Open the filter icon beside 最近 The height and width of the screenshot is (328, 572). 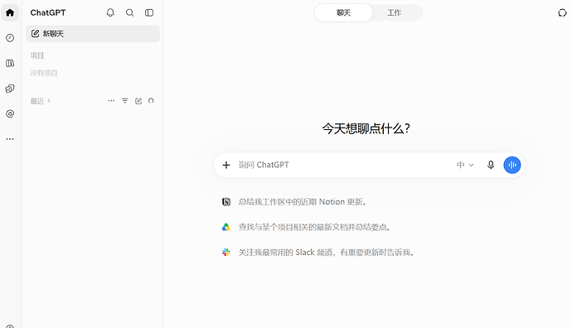click(x=124, y=100)
